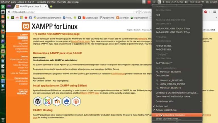Open BitNami XAMPP page link
Viewport: 218px width, 123px height.
[x=89, y=93]
